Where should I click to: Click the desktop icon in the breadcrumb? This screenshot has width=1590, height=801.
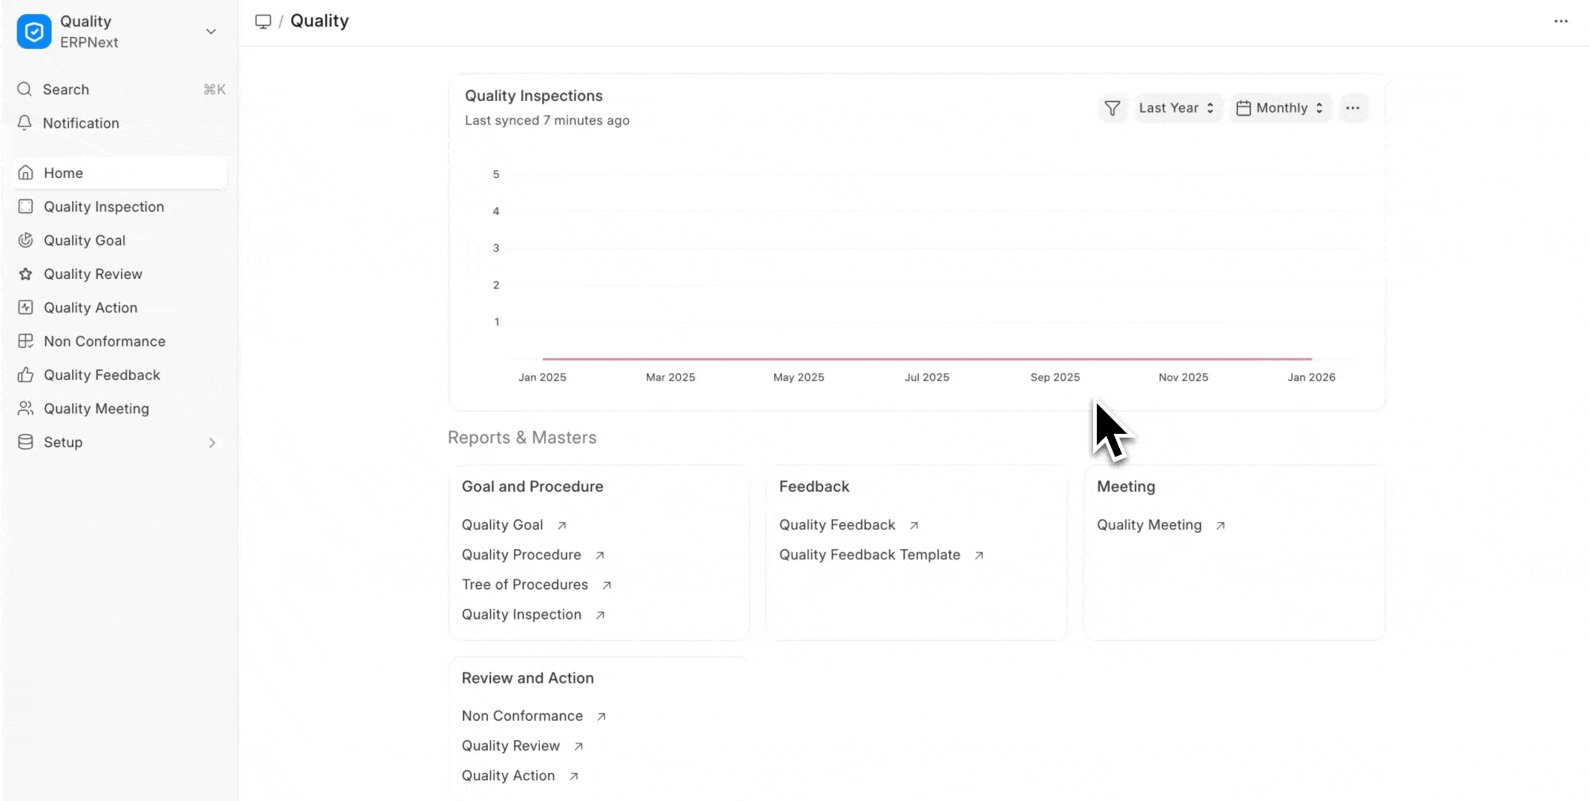point(263,22)
